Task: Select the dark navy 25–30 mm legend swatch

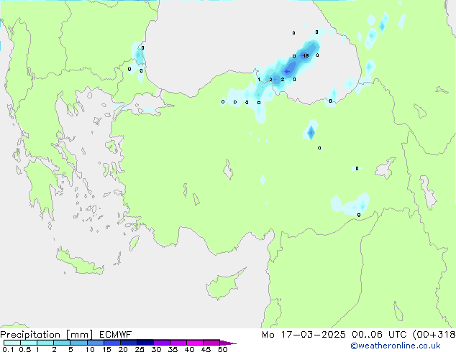Action: click(145, 343)
